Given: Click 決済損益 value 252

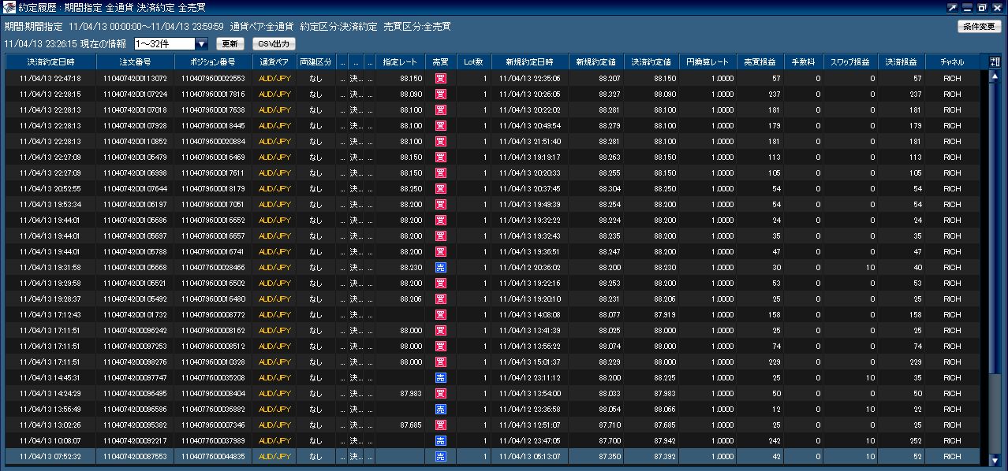Looking at the screenshot, I should tap(901, 441).
